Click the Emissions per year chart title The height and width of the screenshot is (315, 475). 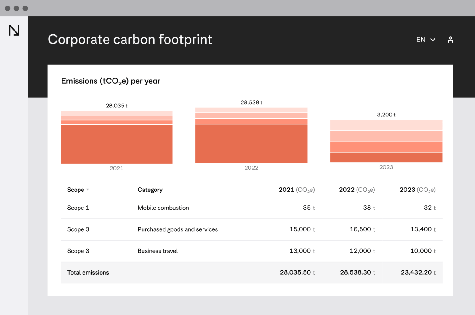click(x=110, y=81)
